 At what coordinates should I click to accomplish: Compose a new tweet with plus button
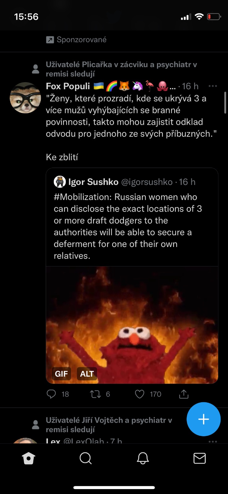click(204, 419)
